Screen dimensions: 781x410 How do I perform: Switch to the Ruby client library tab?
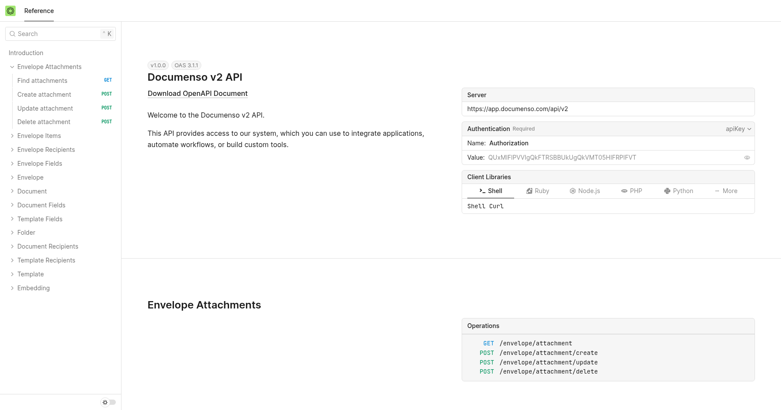click(538, 191)
